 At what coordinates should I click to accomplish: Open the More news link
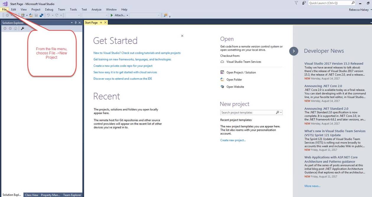(x=312, y=186)
